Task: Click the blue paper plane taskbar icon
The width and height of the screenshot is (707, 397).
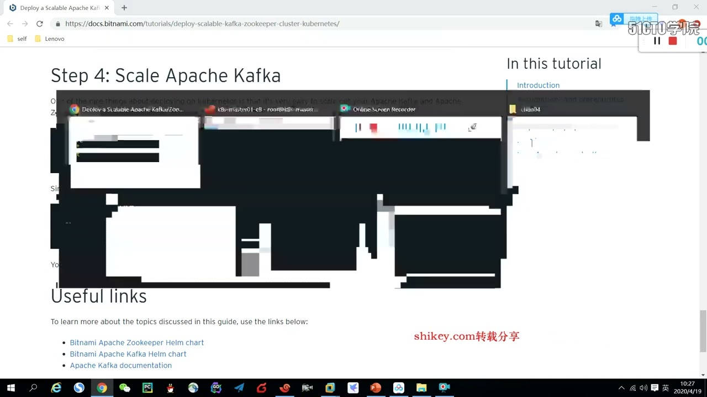Action: [x=239, y=388]
